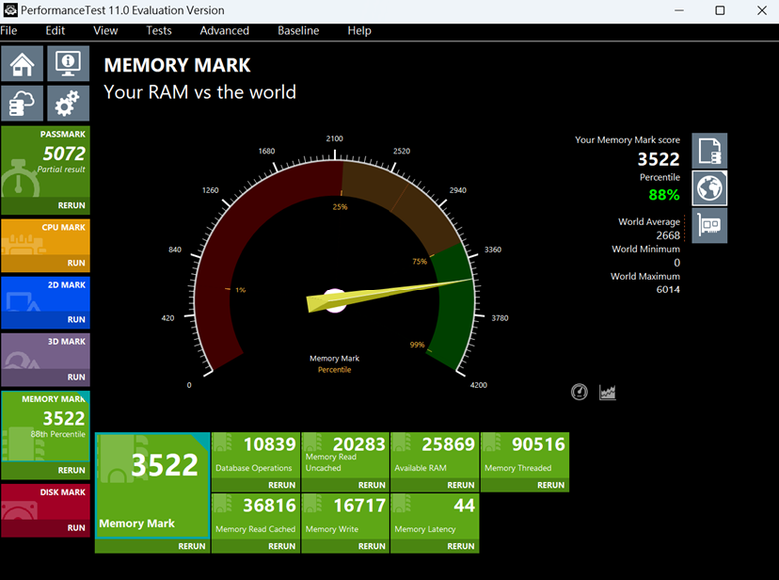Viewport: 779px width, 580px height.
Task: Select the Memory Threaded 90516 tile
Action: point(525,455)
